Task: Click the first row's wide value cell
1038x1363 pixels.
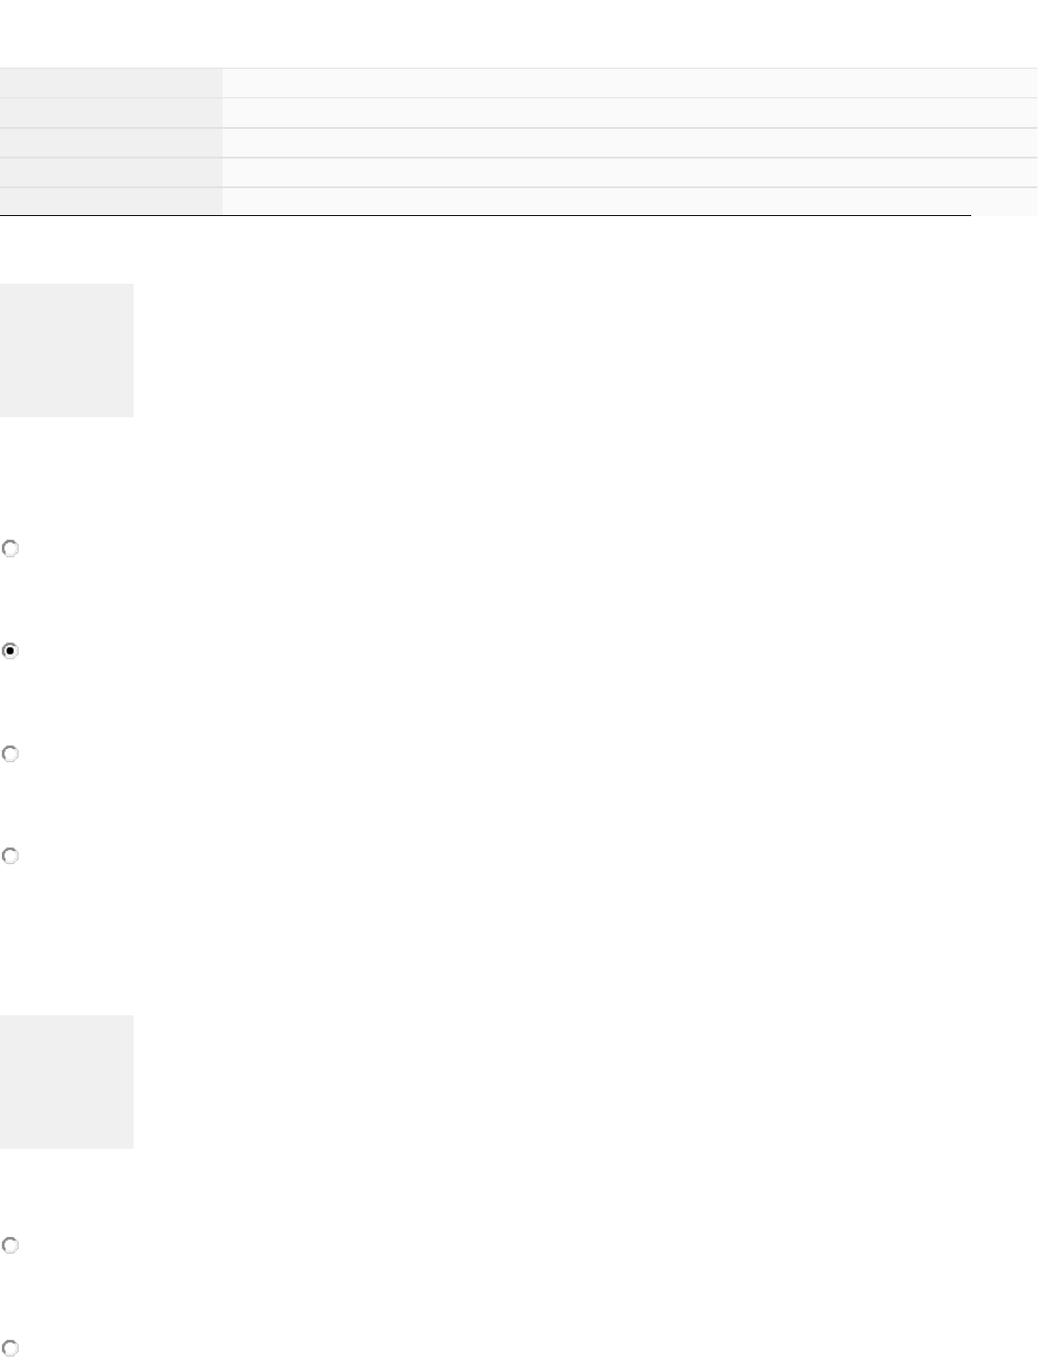Action: click(629, 83)
